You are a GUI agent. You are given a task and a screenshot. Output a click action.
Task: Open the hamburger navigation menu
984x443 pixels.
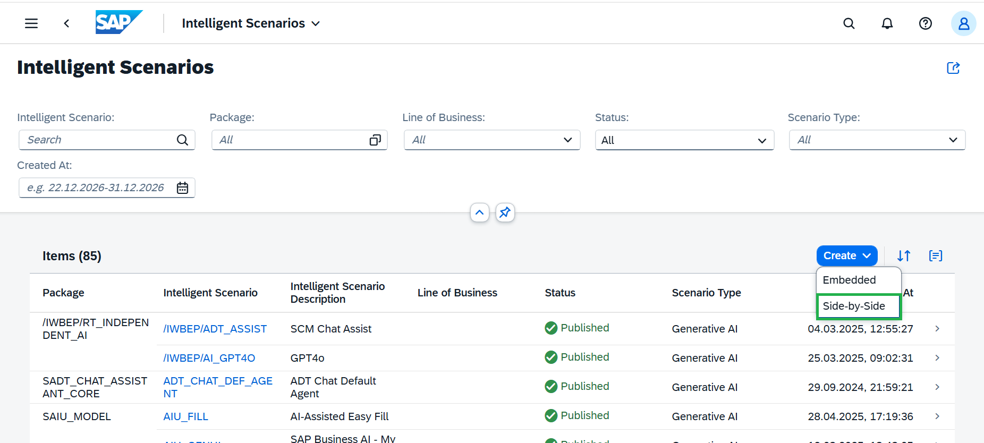pyautogui.click(x=31, y=23)
